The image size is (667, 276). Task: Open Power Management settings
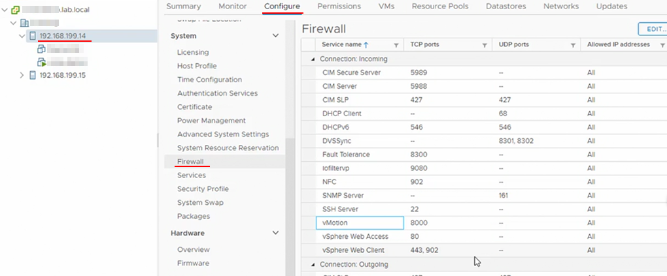click(211, 121)
